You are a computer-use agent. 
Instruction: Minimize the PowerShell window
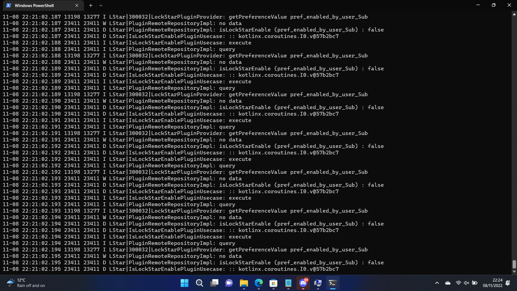tap(478, 5)
